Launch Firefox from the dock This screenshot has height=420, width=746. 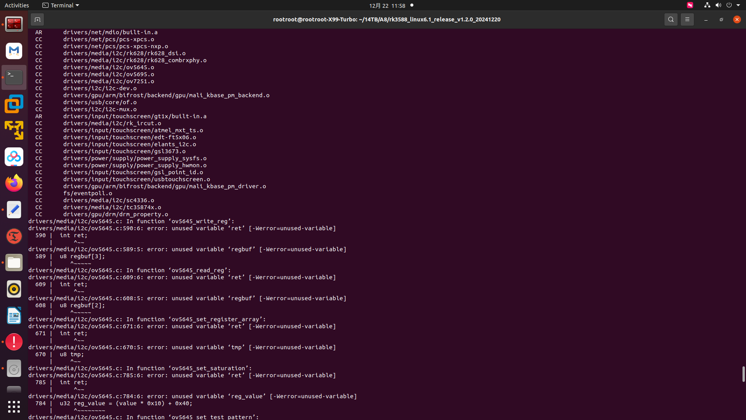click(x=14, y=183)
